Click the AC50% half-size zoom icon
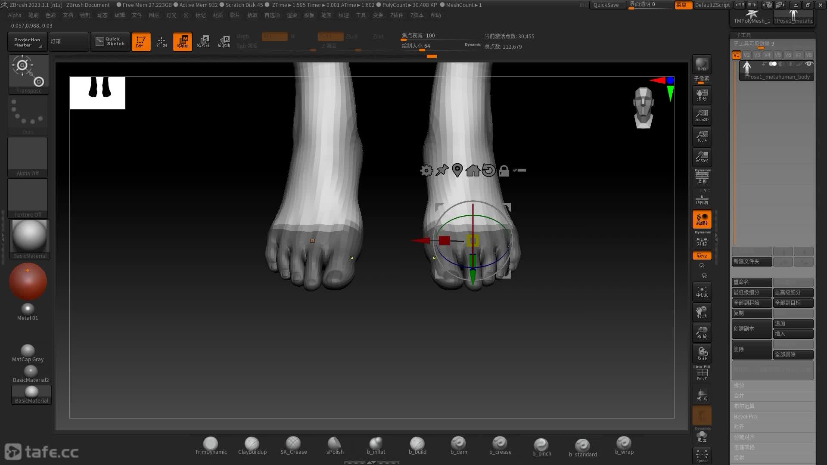The height and width of the screenshot is (465, 827). (702, 156)
